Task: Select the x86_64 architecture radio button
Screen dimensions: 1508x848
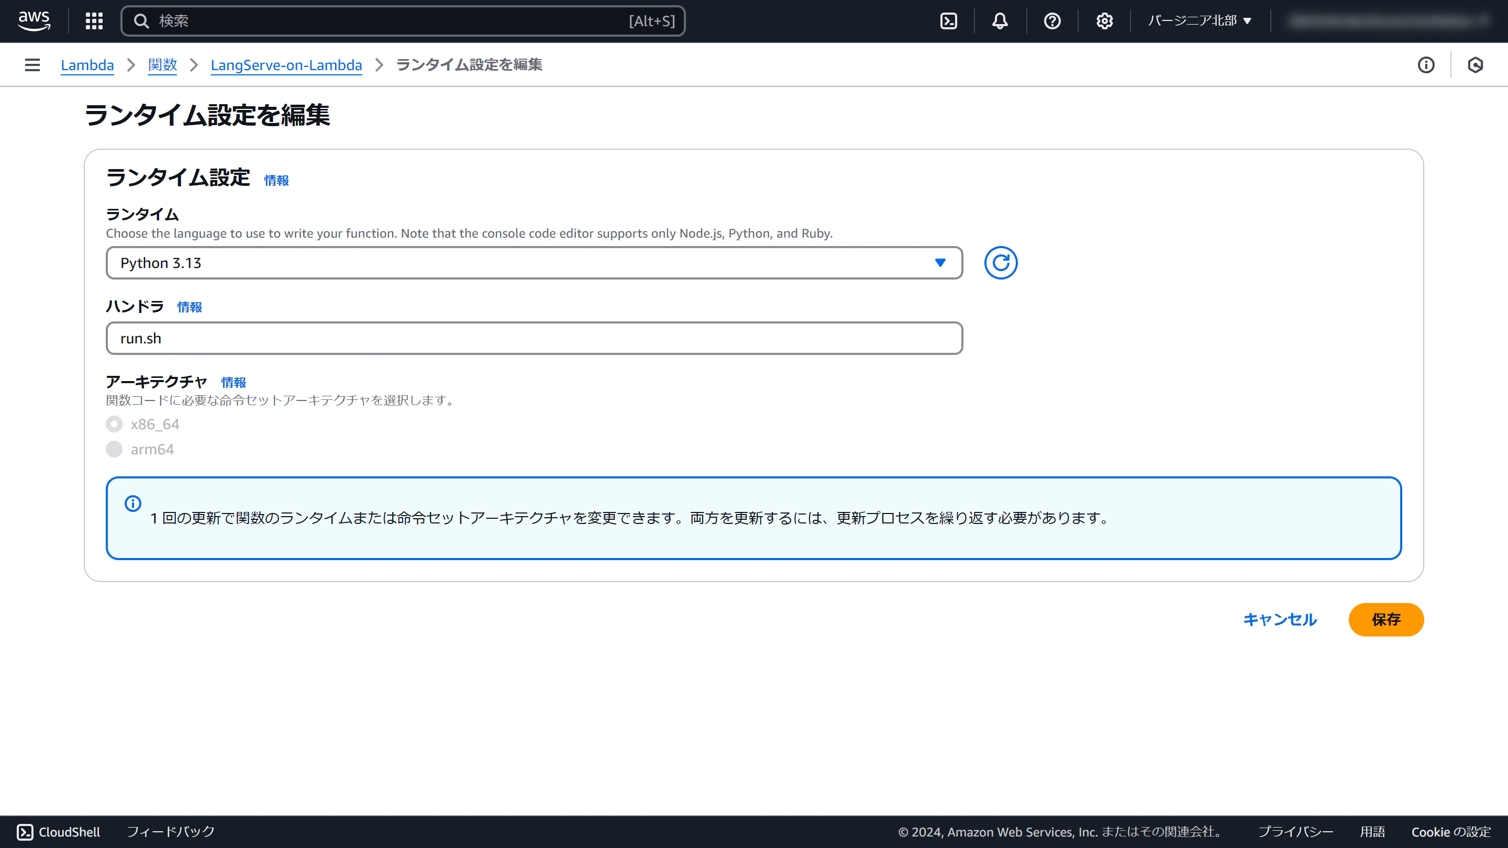Action: [x=114, y=423]
